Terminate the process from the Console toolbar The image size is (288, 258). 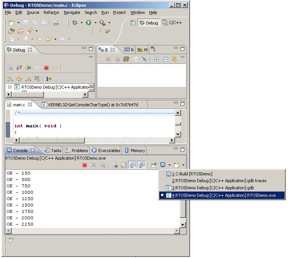click(85, 165)
